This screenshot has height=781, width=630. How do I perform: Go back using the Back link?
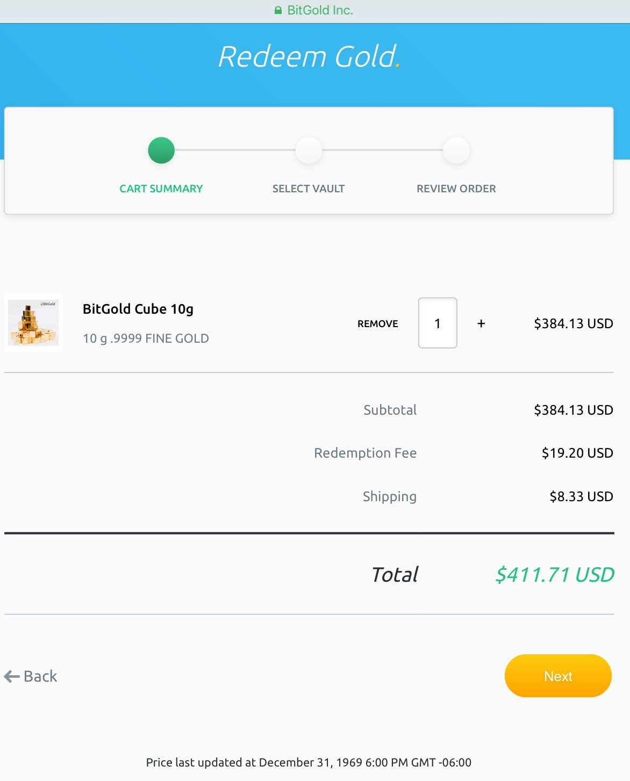tap(31, 676)
